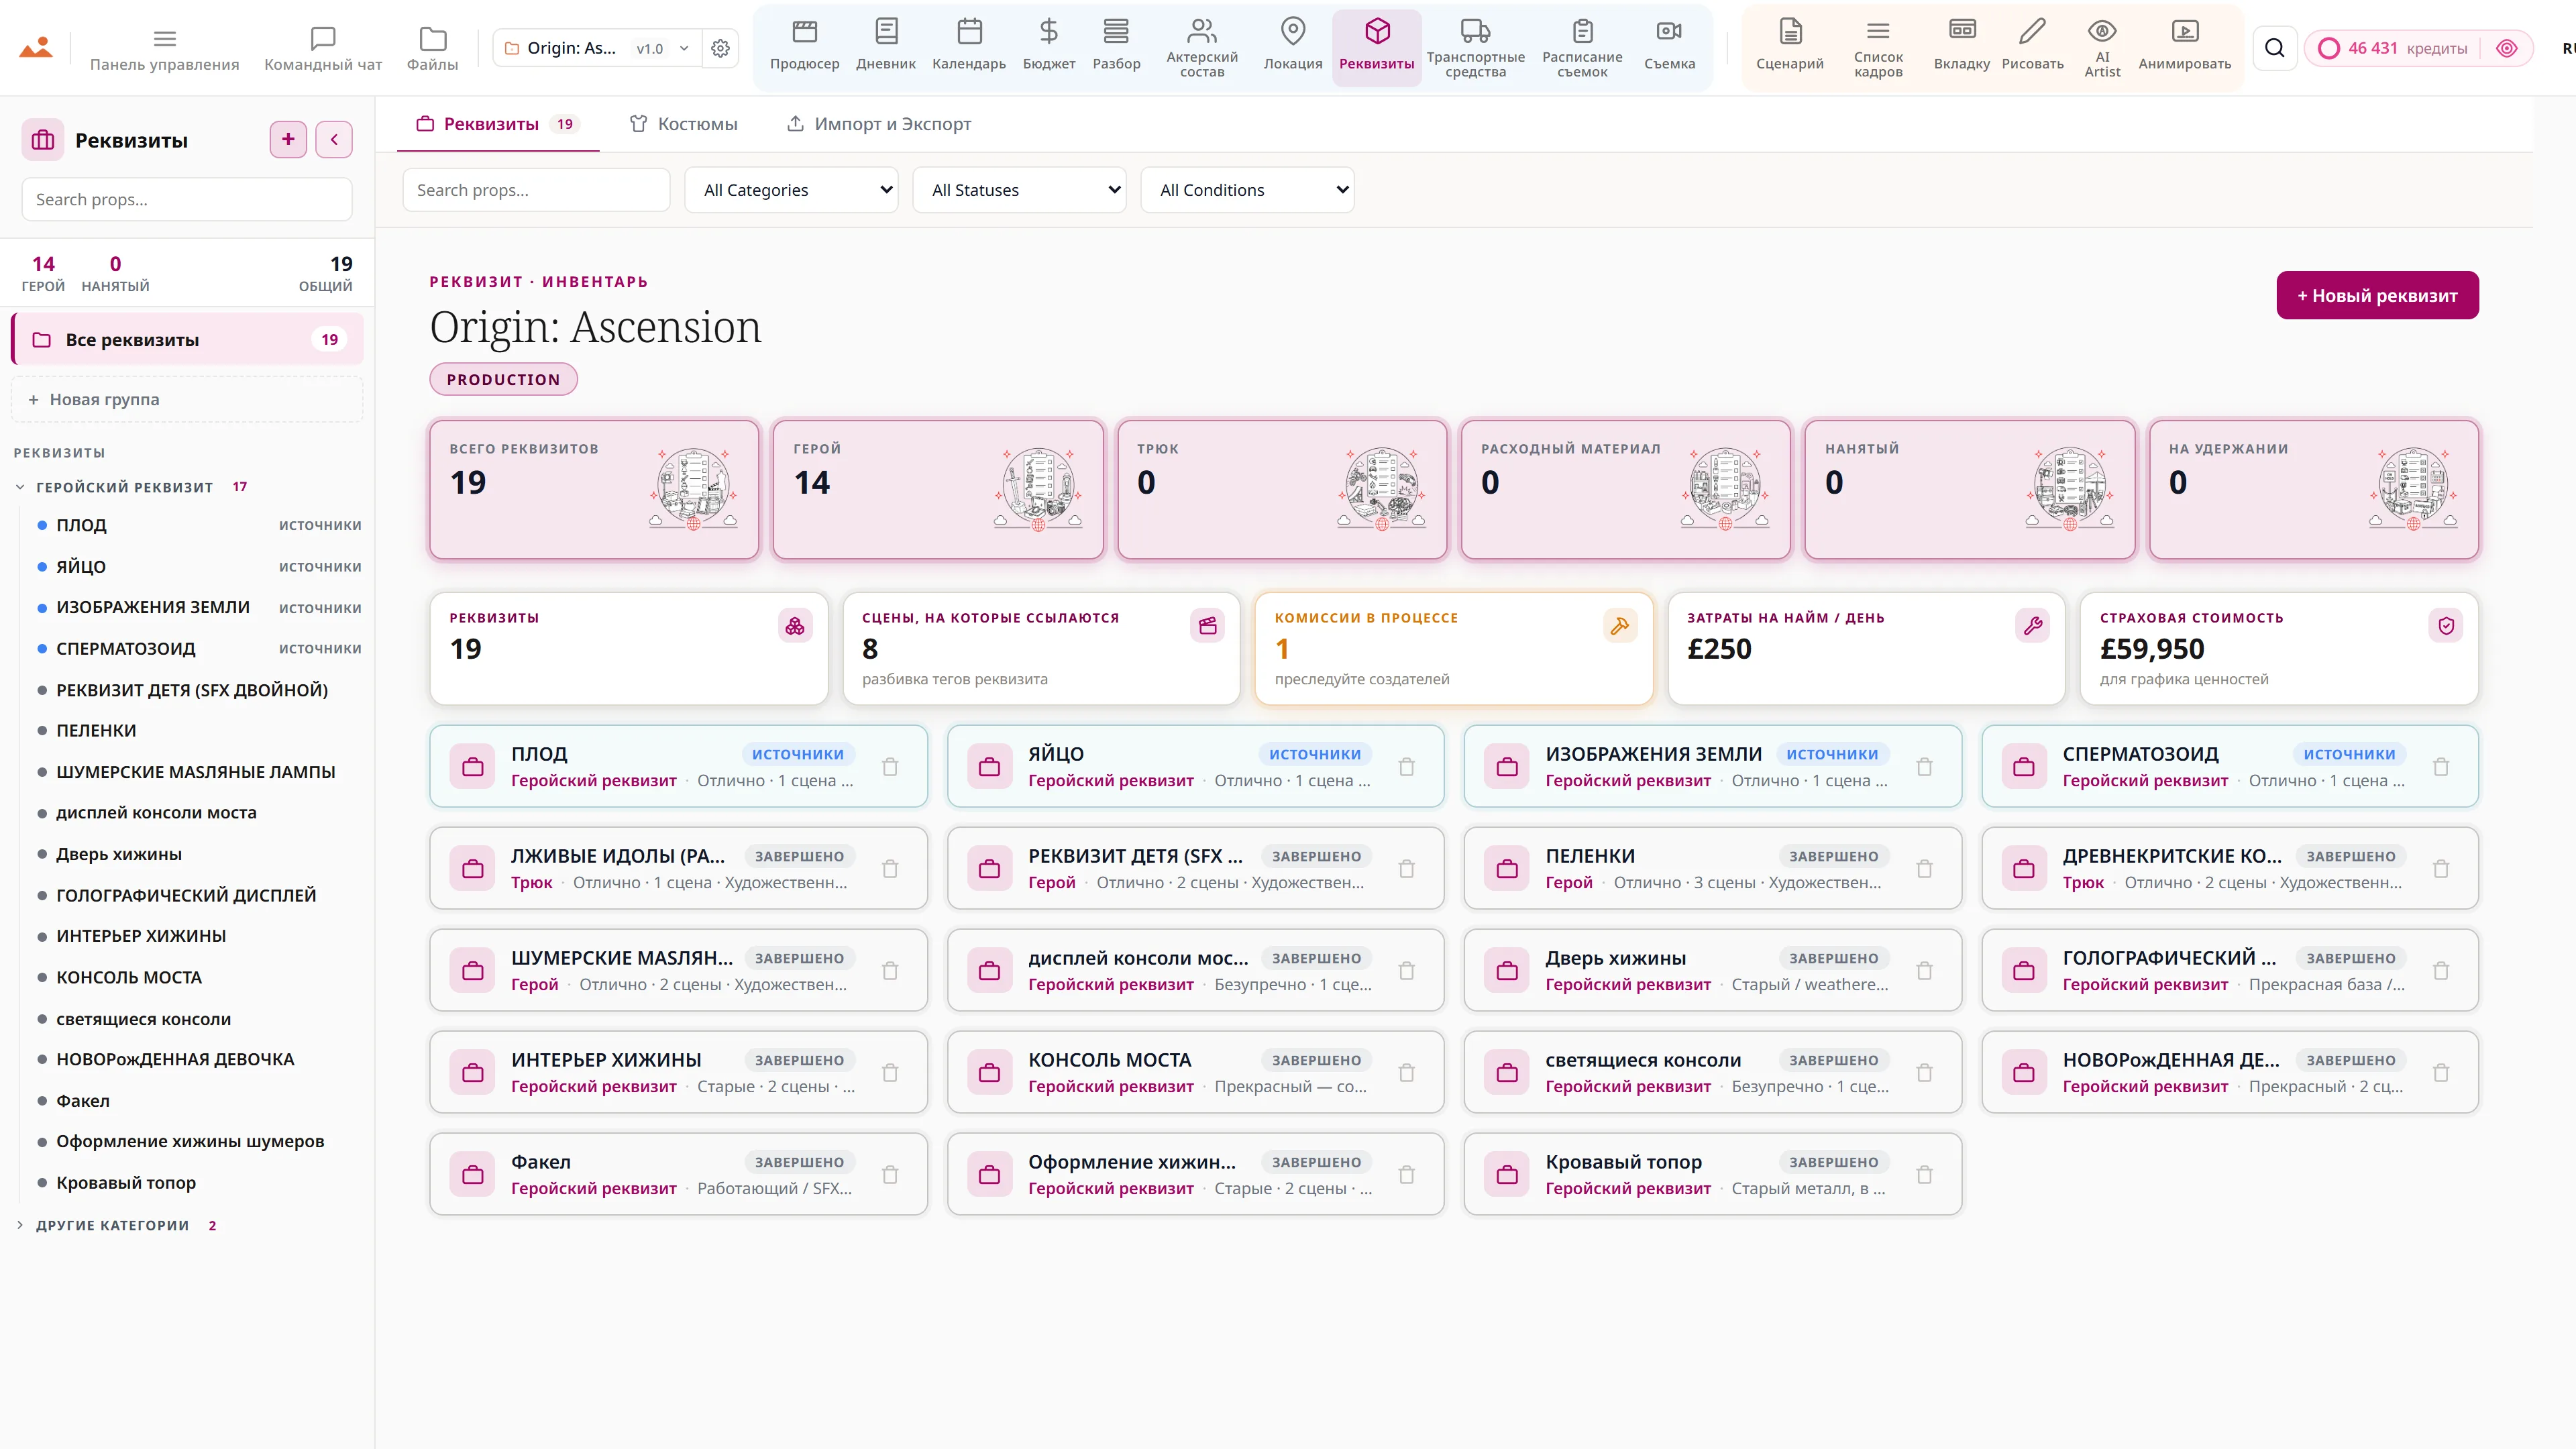Image resolution: width=2576 pixels, height=1449 pixels.
Task: Switch to Импорт и Экспорт tab
Action: coord(878,124)
